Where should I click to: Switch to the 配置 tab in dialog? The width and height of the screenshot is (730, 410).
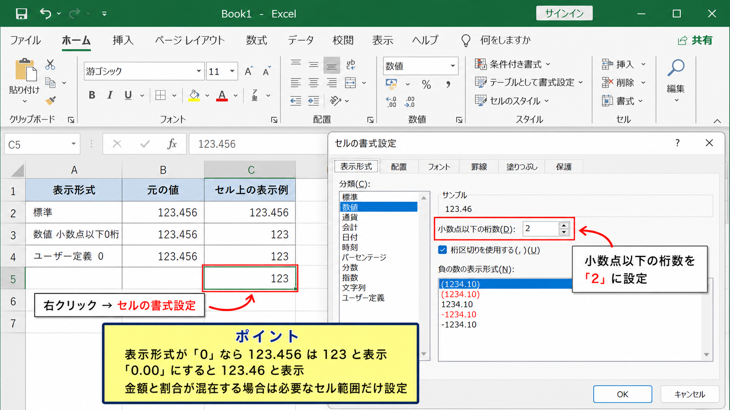pyautogui.click(x=399, y=167)
